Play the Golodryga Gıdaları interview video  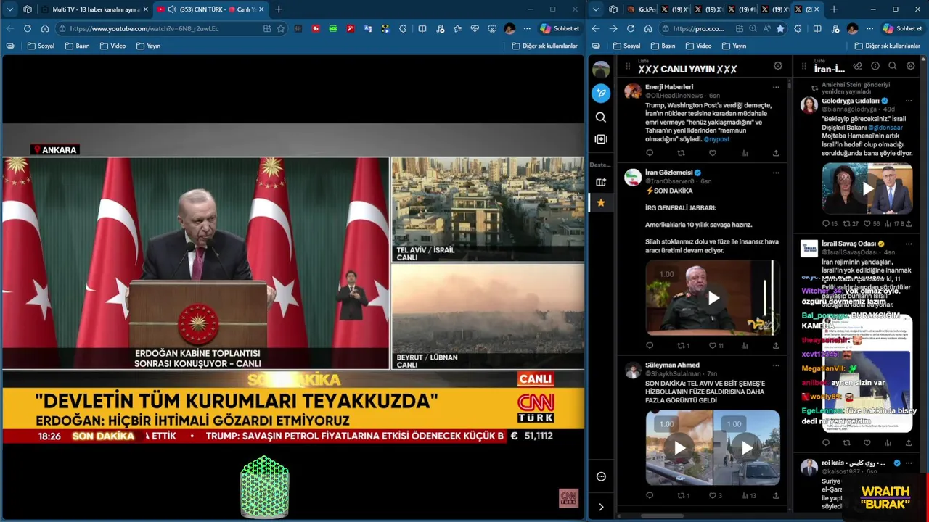point(868,189)
